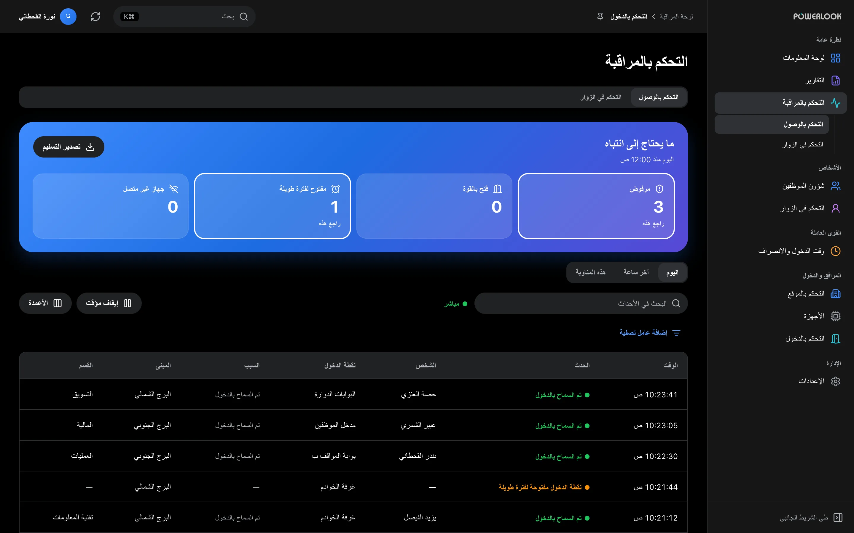Select التحكم بالمراقبة activity icon in sidebar
This screenshot has height=533, width=854.
835,103
